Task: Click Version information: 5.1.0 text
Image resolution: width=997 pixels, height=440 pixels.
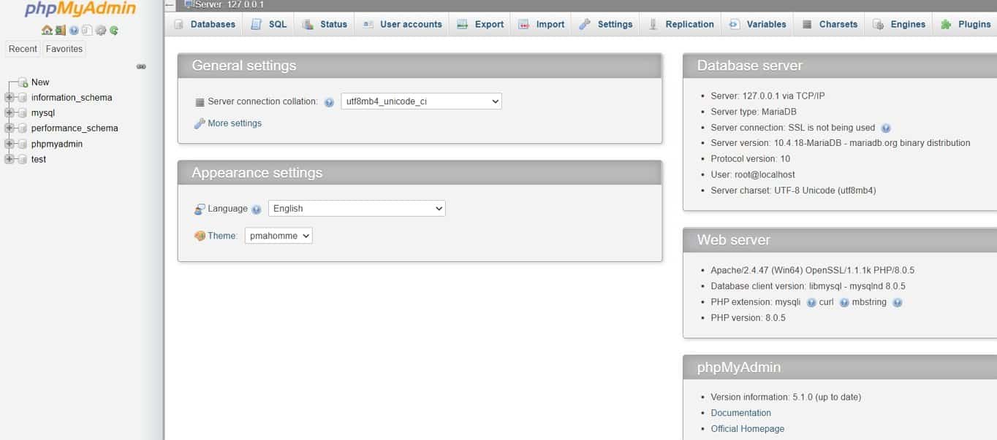Action: tap(786, 398)
